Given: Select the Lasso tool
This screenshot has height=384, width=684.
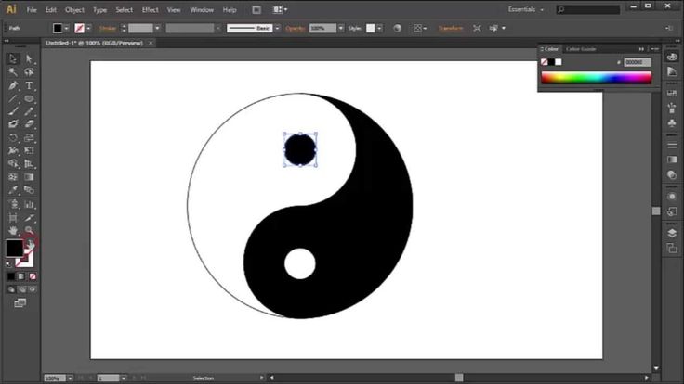Looking at the screenshot, I should (29, 71).
